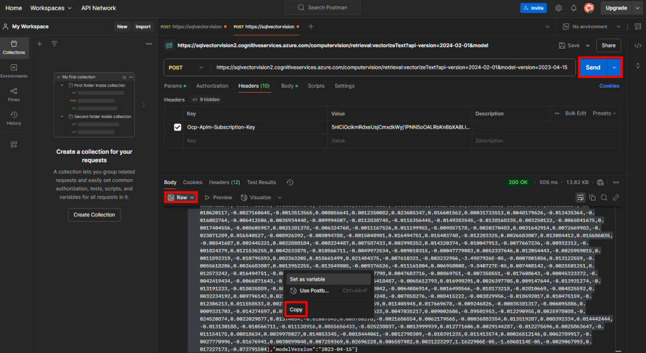This screenshot has height=353, width=646.
Task: Open the Upgrade dropdown arrow
Action: [x=637, y=8]
